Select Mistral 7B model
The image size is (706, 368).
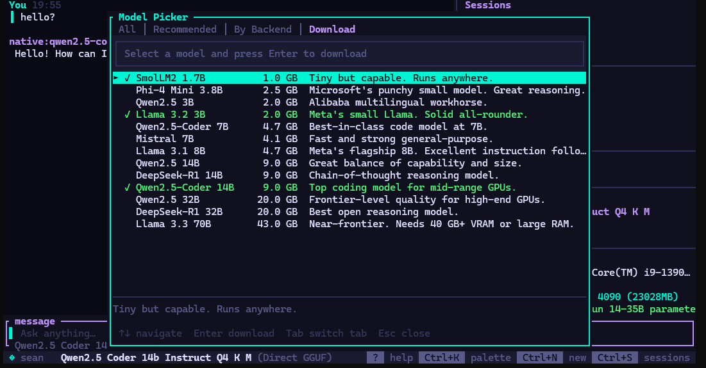point(349,138)
